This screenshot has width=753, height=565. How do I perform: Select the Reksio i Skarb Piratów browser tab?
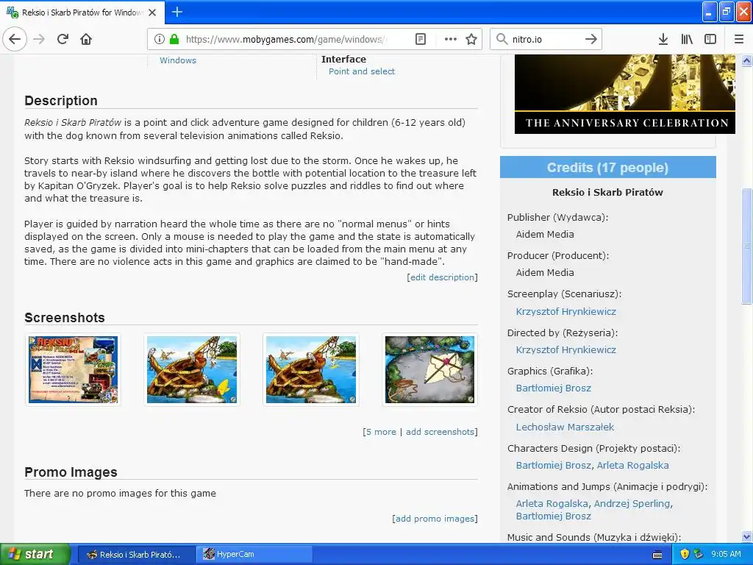(x=82, y=13)
